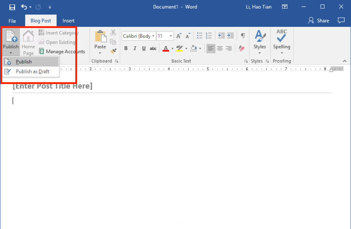Image resolution: width=351 pixels, height=229 pixels.
Task: Open Customize Quick Access Toolbar dropdown
Action: click(50, 7)
